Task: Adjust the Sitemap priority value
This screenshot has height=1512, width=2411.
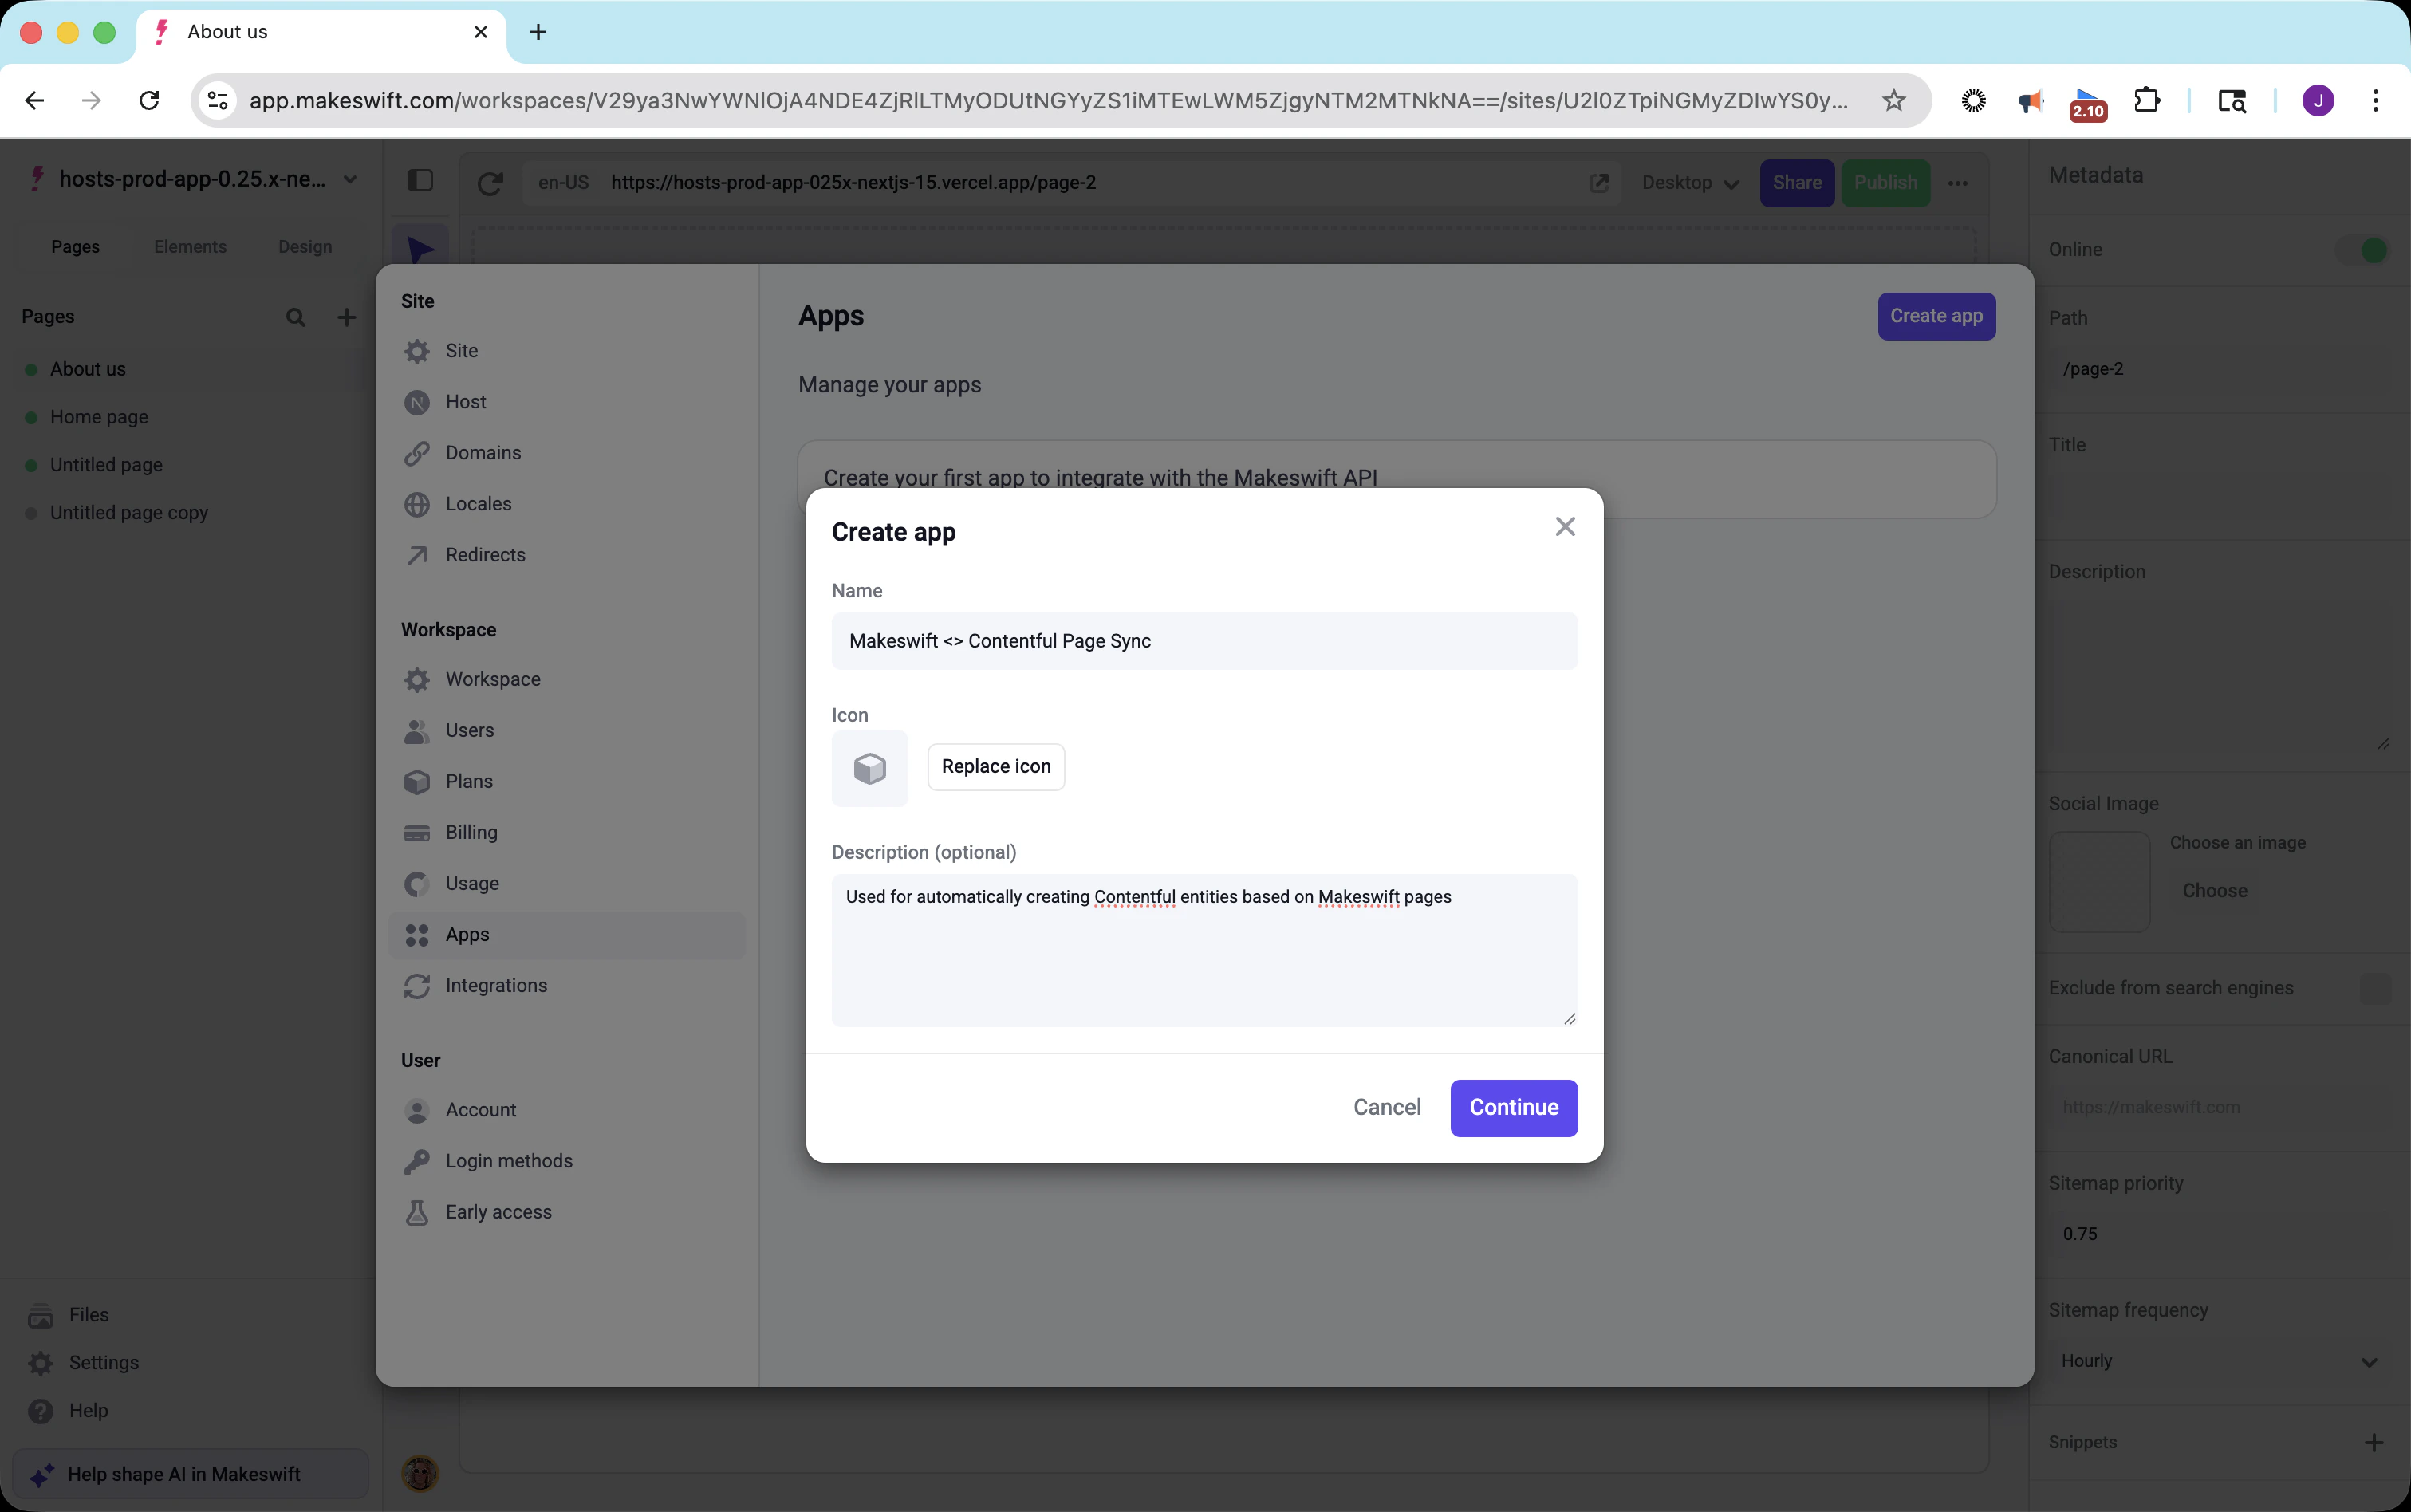Action: tap(2082, 1233)
